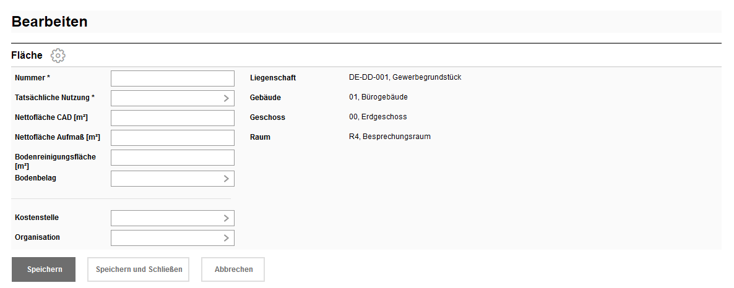Click the 'Tatsächliche Nutzung *' label
The height and width of the screenshot is (288, 734).
(54, 97)
